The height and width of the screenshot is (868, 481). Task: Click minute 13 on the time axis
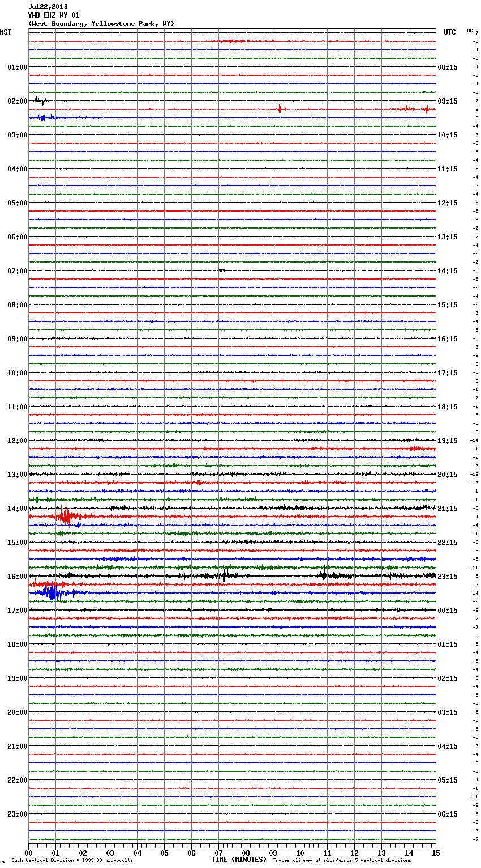click(381, 852)
